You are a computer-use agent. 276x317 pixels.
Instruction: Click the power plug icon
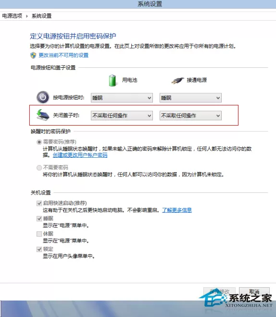[177, 80]
